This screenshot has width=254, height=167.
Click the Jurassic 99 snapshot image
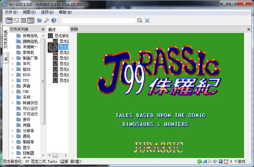(160, 95)
